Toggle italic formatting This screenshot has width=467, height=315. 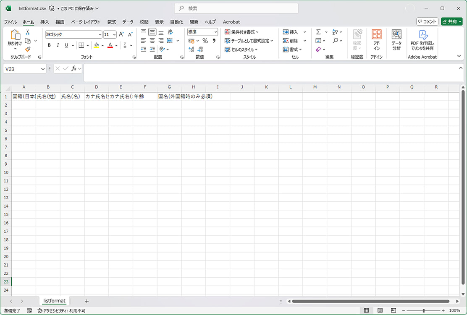(x=58, y=45)
